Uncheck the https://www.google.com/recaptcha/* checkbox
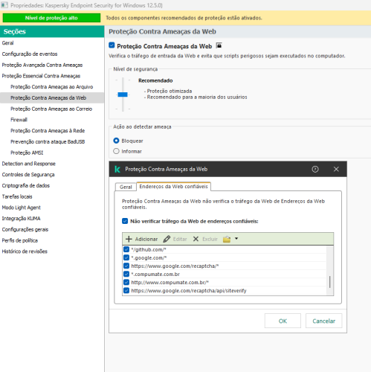The image size is (371, 372). point(126,266)
